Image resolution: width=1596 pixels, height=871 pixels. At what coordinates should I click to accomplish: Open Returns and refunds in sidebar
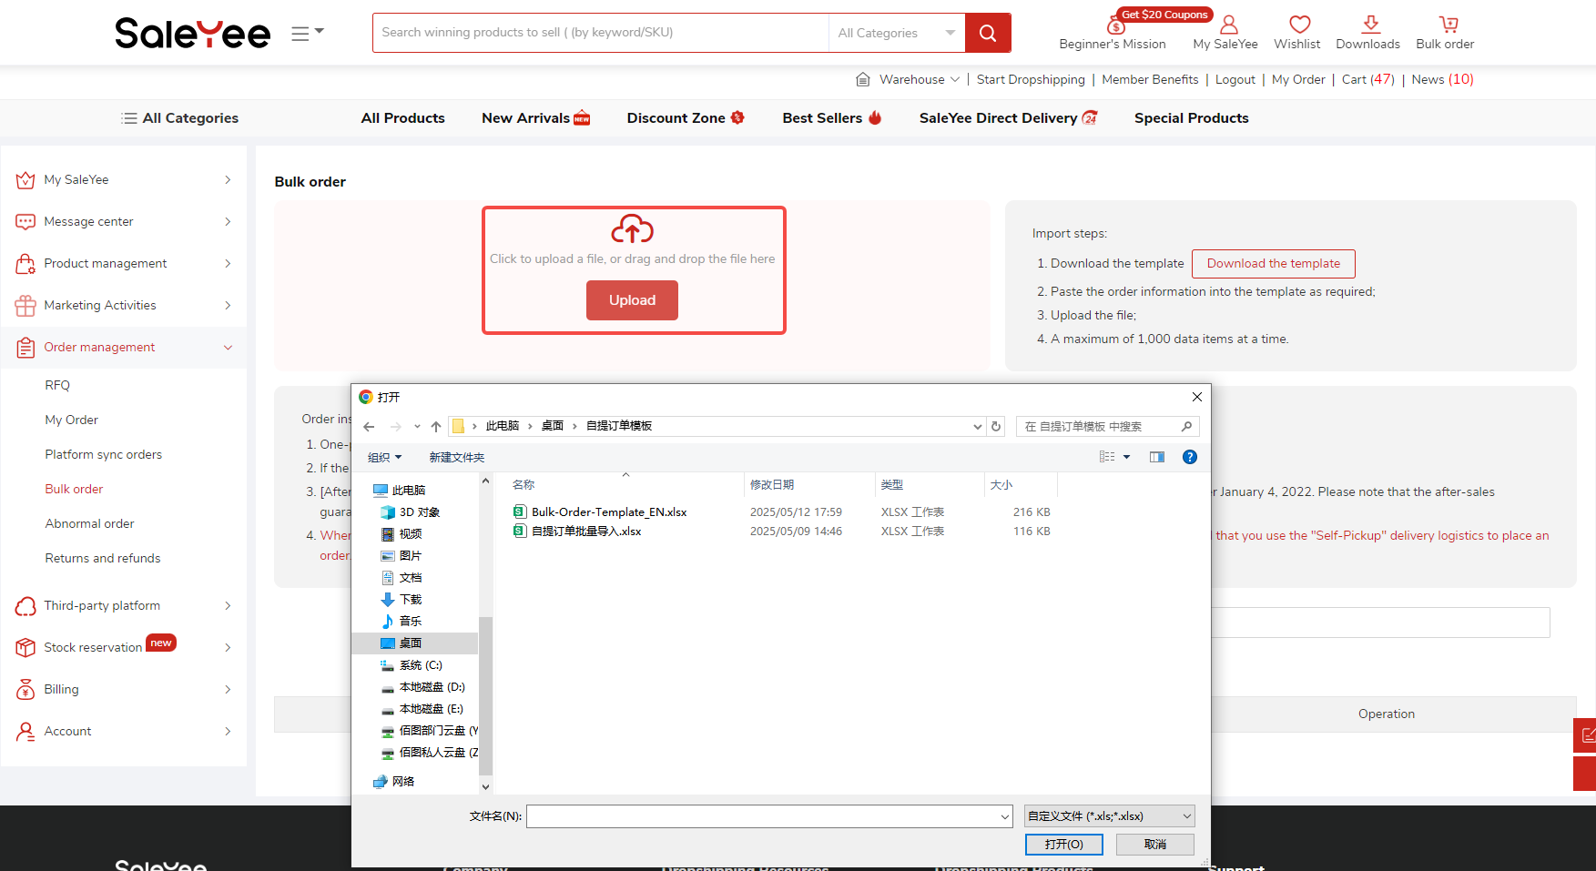click(x=103, y=558)
